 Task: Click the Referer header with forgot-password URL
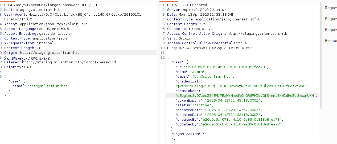point(60,62)
